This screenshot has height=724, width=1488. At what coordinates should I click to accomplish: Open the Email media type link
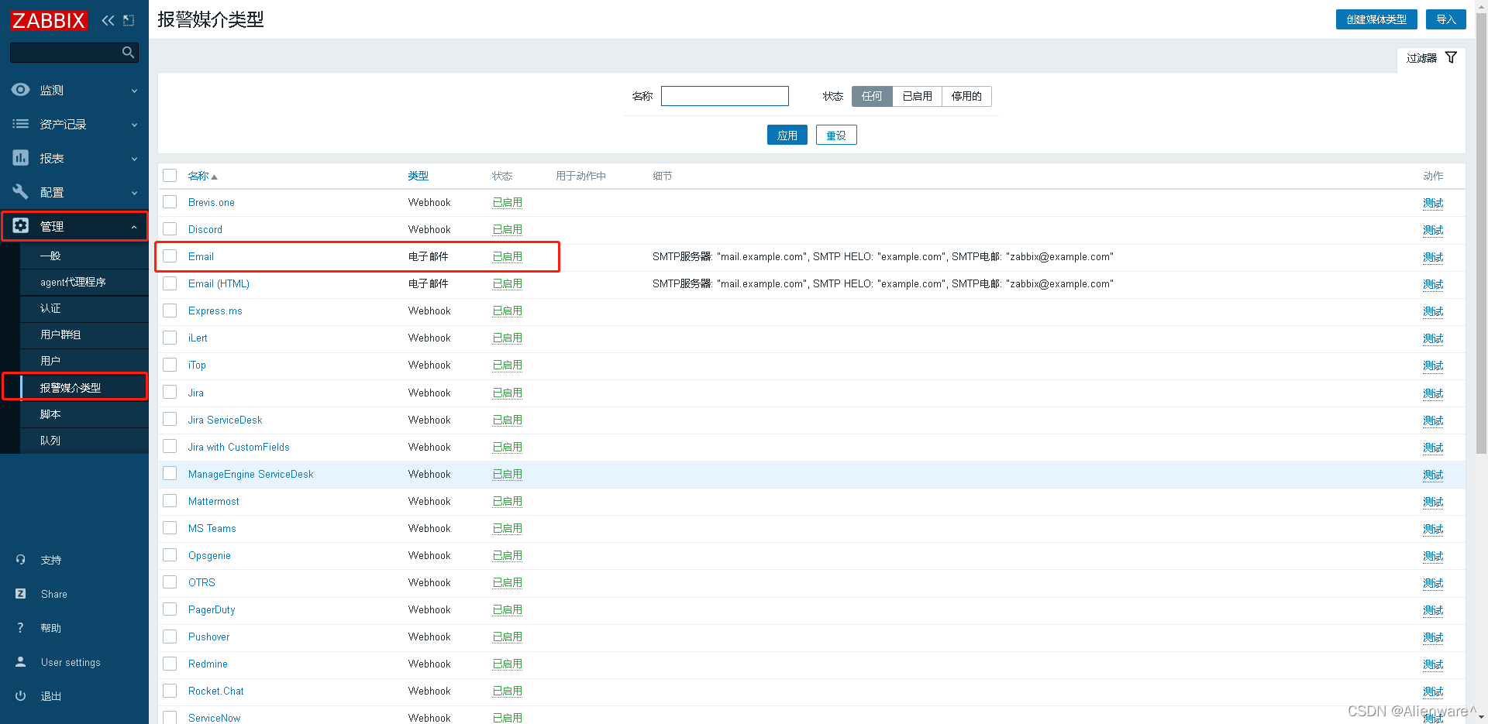[201, 256]
